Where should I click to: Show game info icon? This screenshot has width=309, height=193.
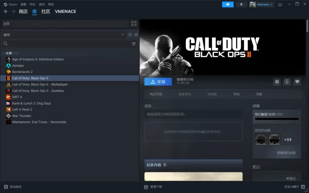click(287, 82)
